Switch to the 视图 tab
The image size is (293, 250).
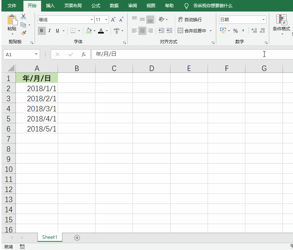coord(151,6)
